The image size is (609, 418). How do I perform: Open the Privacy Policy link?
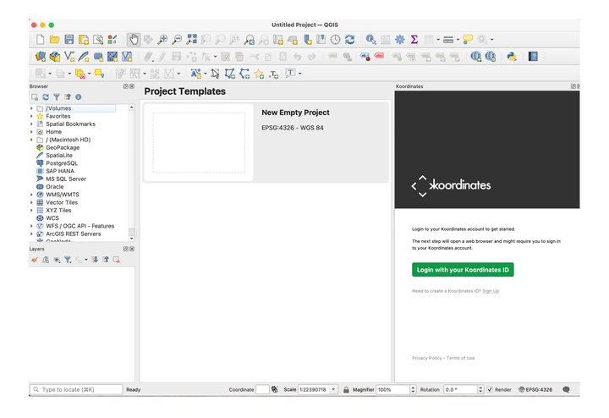tap(427, 358)
